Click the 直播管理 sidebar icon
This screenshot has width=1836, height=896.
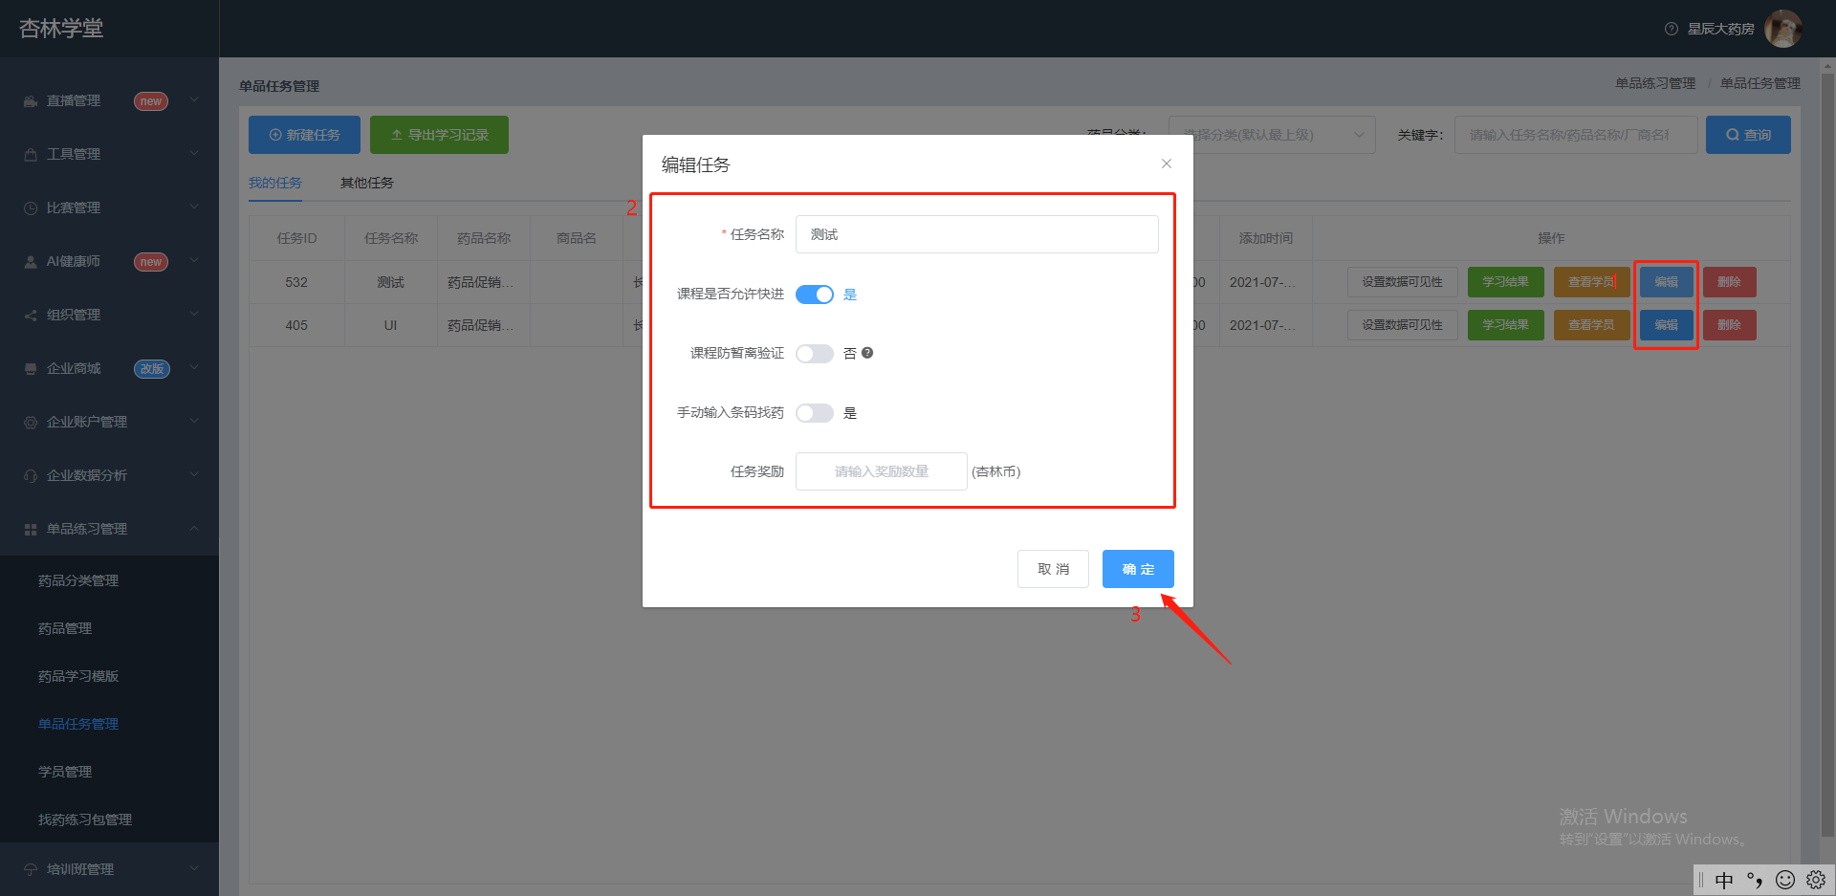coord(31,101)
